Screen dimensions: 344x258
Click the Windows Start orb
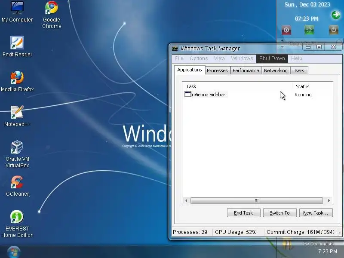click(x=14, y=252)
